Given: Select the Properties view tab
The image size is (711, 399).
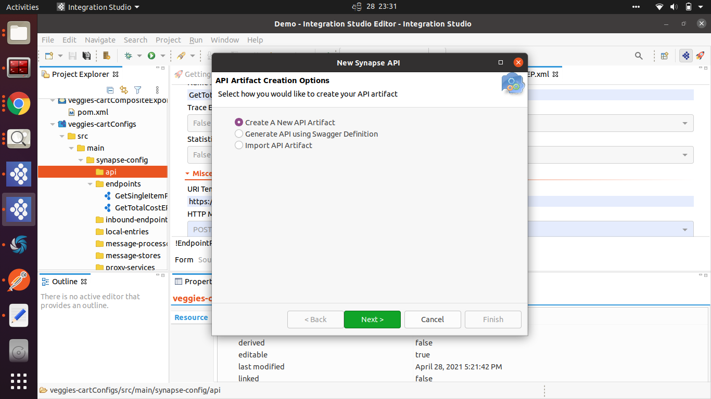Looking at the screenshot, I should pos(193,282).
